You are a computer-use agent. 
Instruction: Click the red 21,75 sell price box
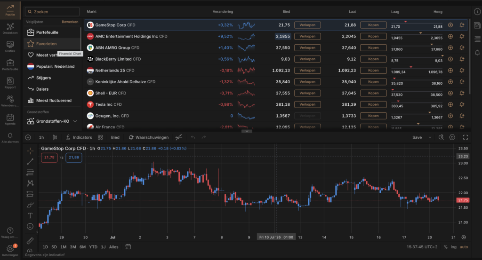click(x=49, y=158)
